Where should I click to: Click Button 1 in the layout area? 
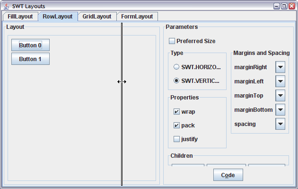point(30,59)
